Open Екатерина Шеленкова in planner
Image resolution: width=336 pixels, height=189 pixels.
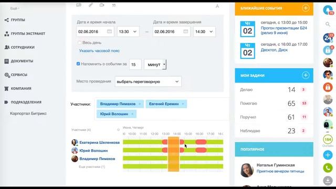[x=99, y=142]
